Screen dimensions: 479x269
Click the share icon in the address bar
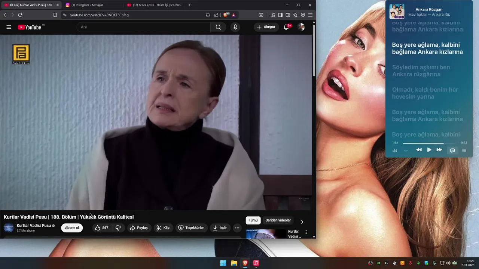[216, 15]
